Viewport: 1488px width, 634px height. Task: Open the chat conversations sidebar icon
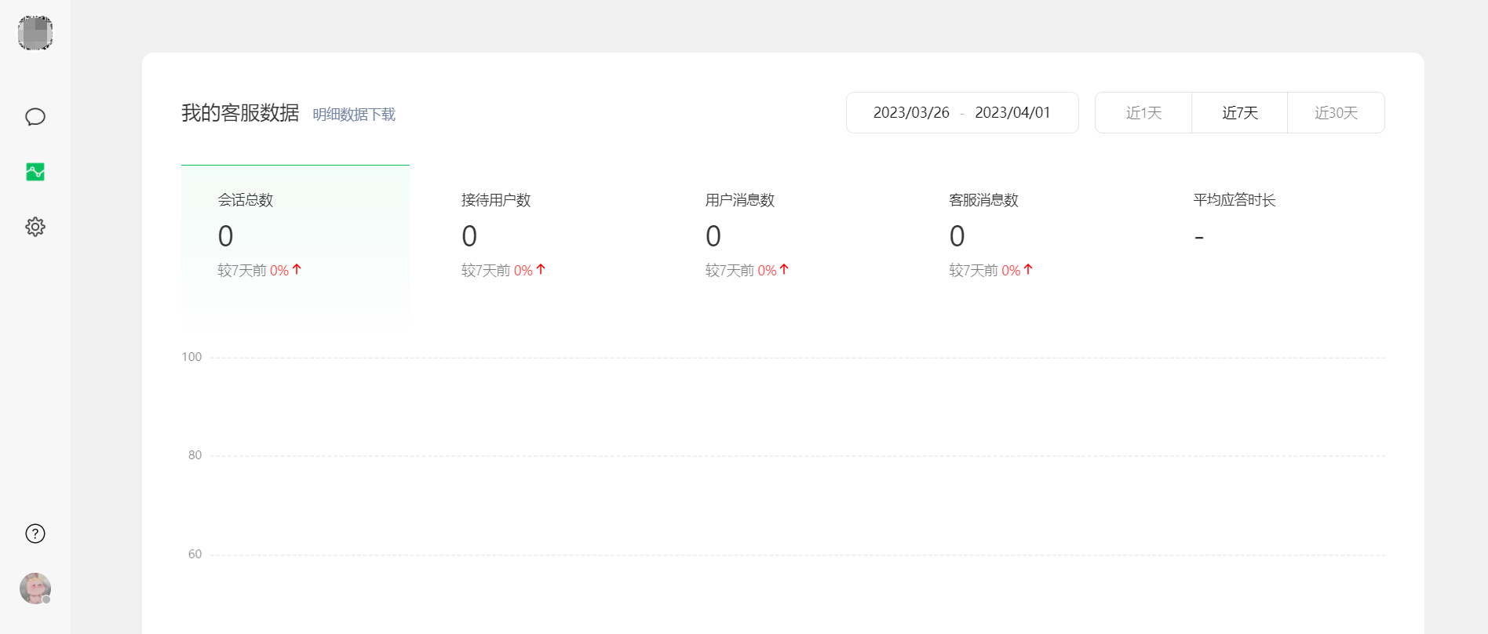coord(35,117)
